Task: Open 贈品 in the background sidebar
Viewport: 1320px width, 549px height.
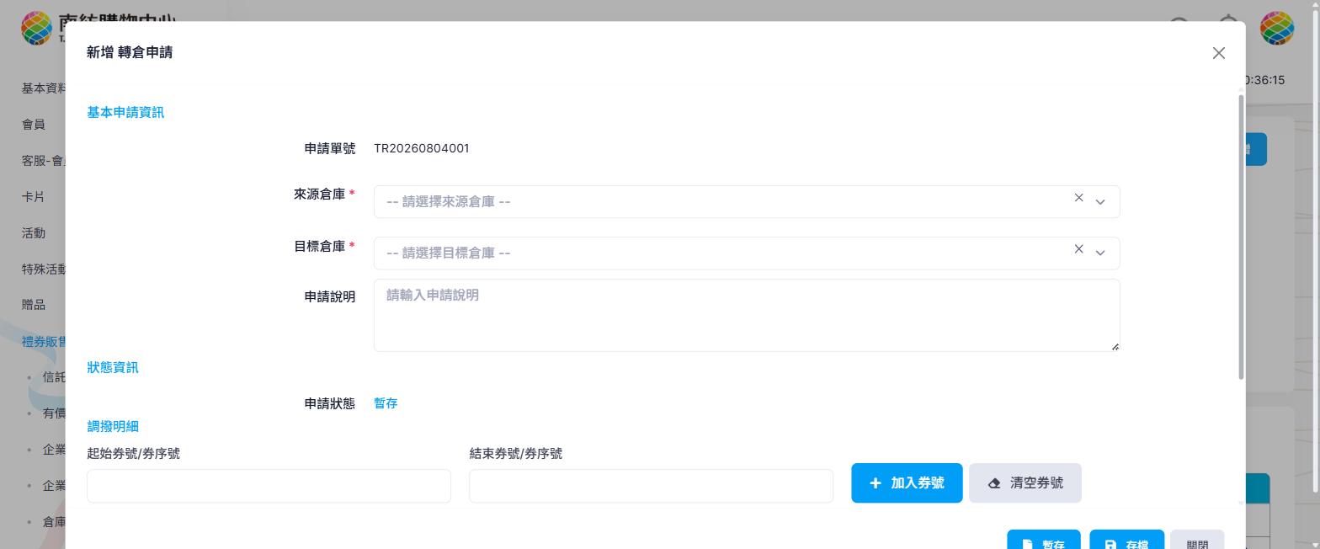Action: click(x=34, y=305)
